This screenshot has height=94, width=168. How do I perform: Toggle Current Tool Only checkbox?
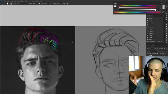click(x=147, y=42)
